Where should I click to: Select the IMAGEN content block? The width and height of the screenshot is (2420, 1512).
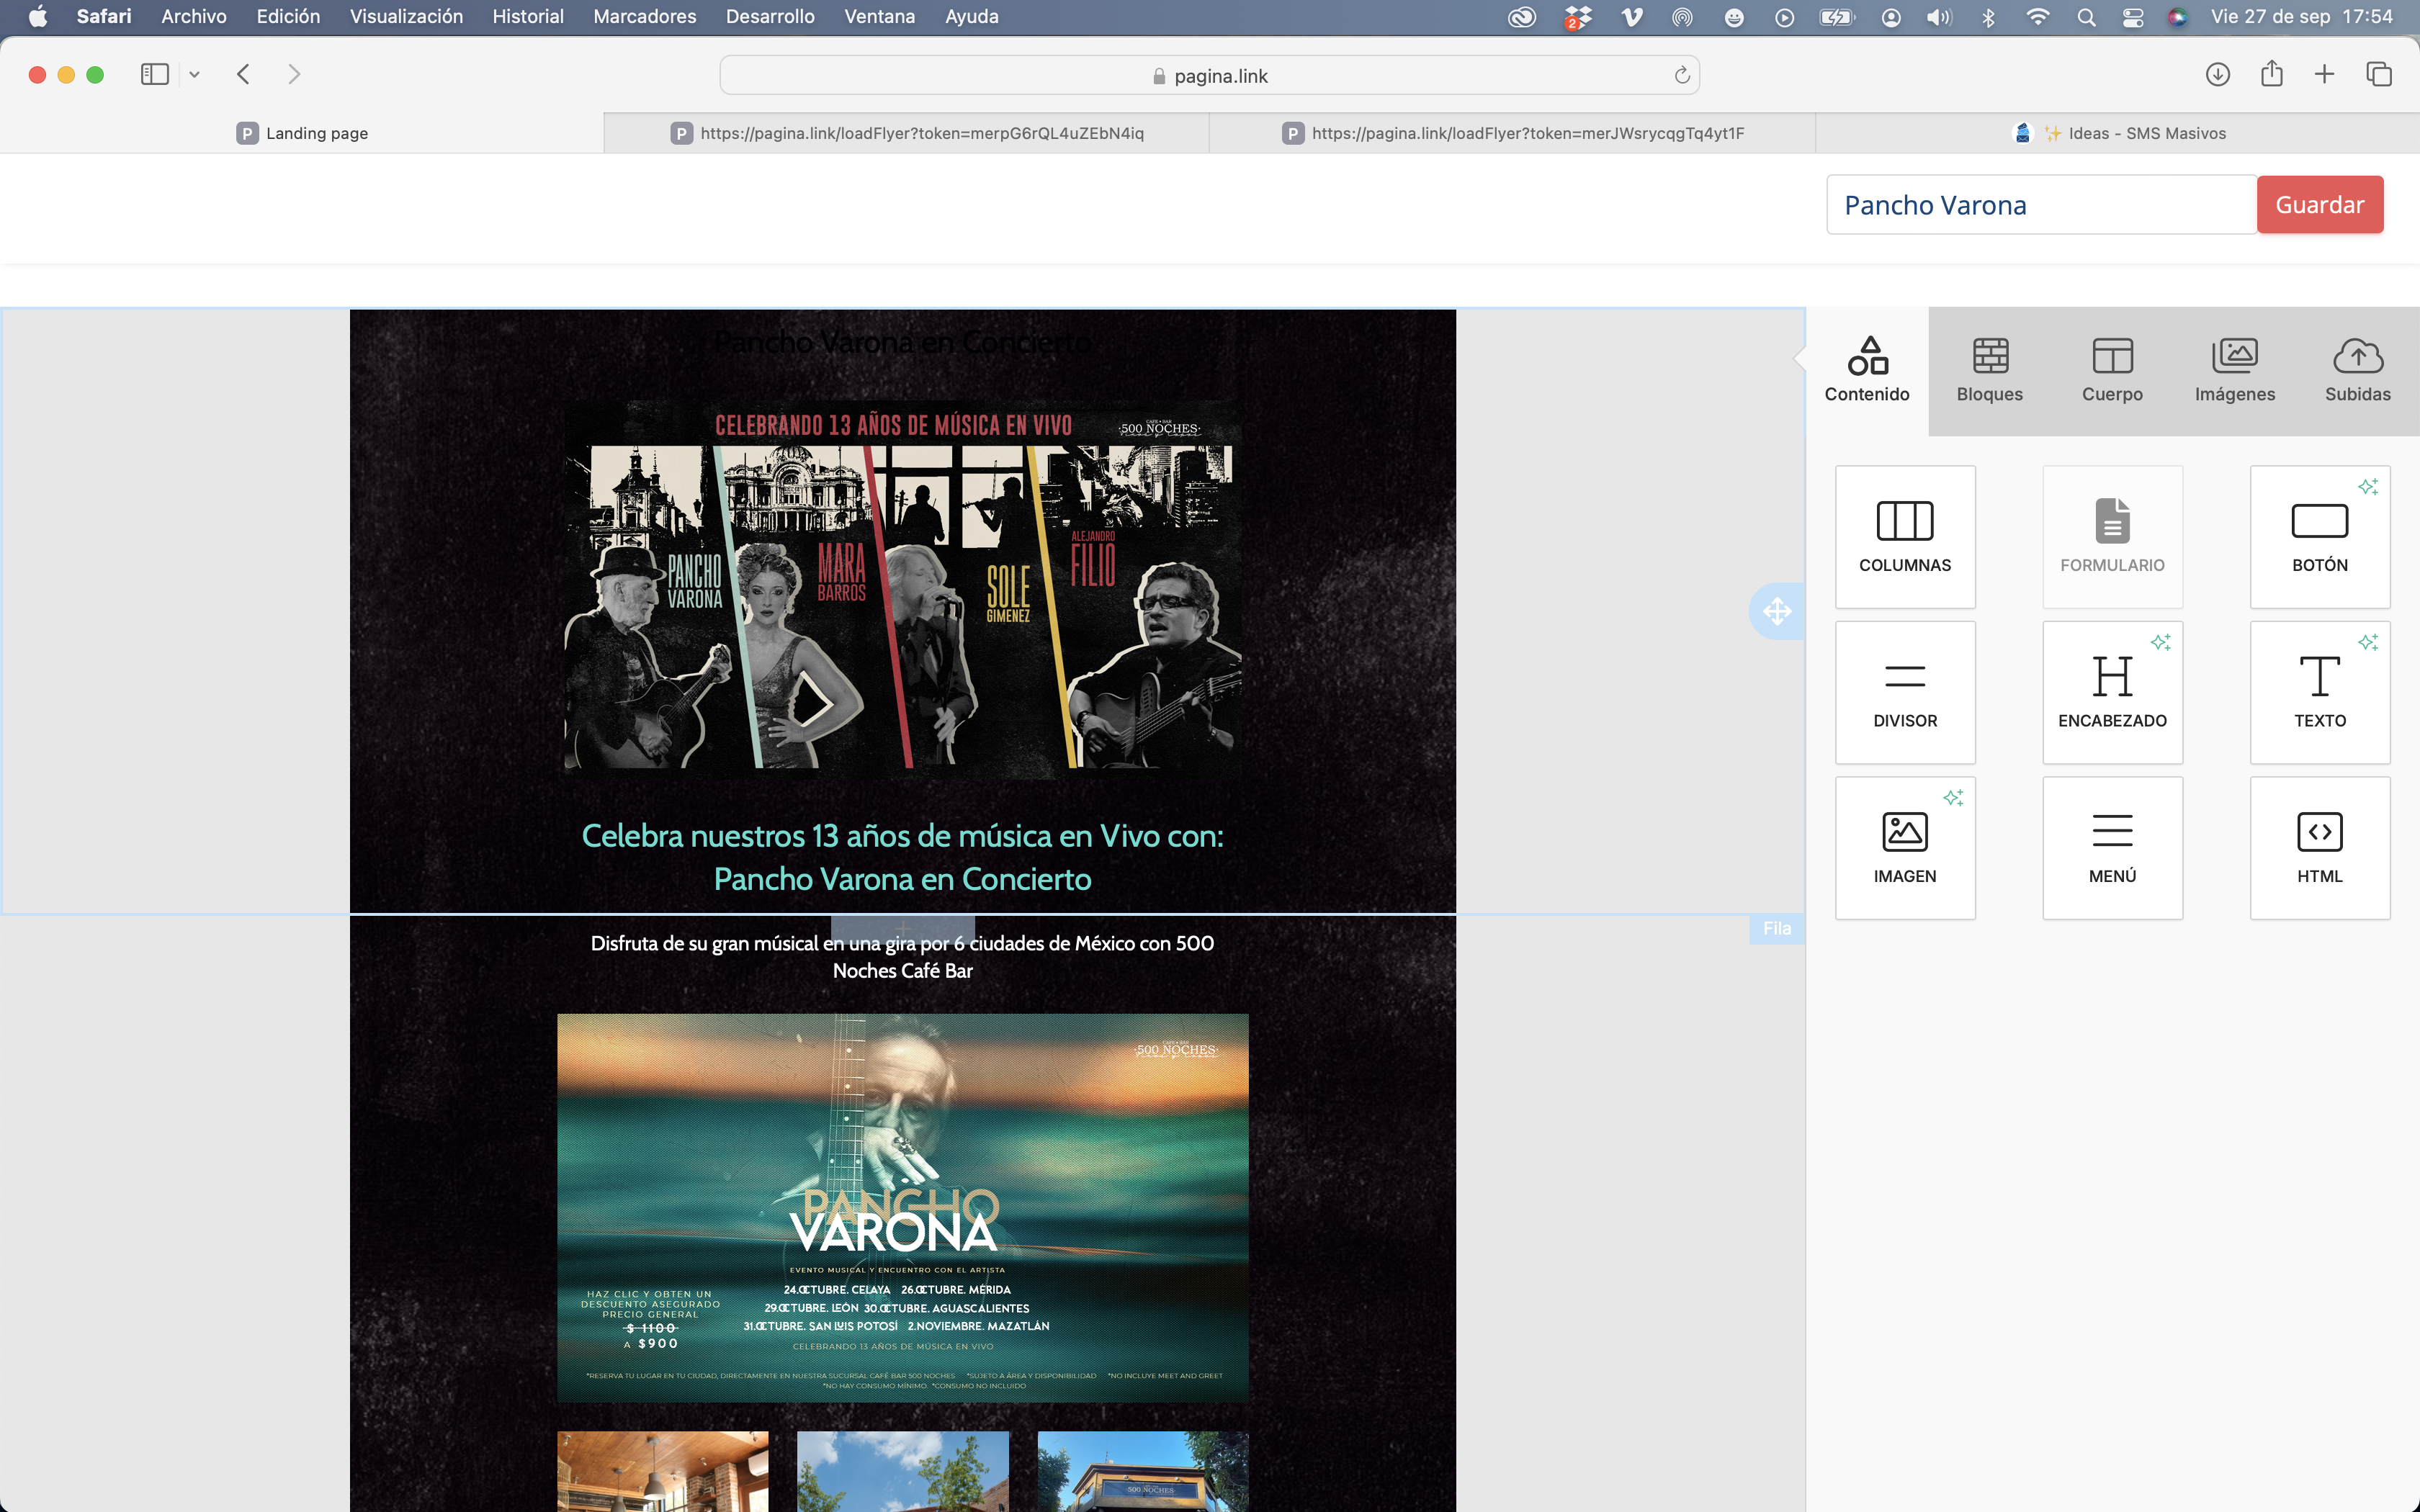[1905, 848]
